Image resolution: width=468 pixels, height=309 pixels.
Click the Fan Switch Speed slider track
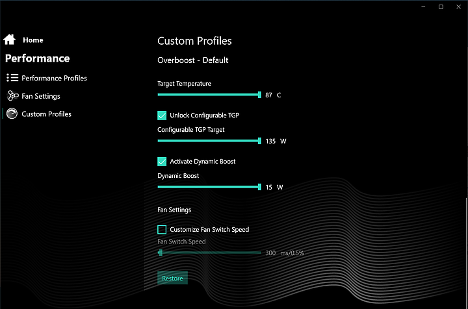click(209, 253)
